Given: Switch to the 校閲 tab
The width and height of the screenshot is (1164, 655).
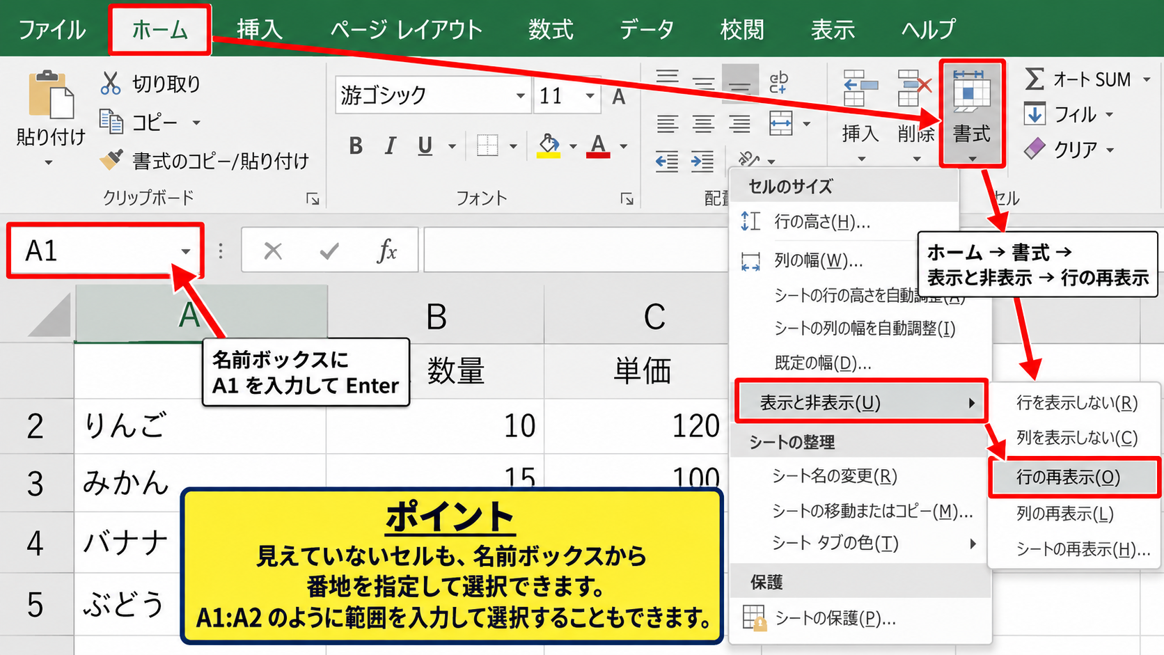Looking at the screenshot, I should pyautogui.click(x=742, y=30).
